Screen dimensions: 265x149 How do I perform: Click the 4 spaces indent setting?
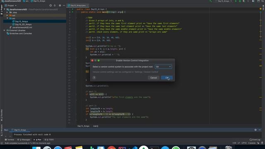(x=252, y=143)
